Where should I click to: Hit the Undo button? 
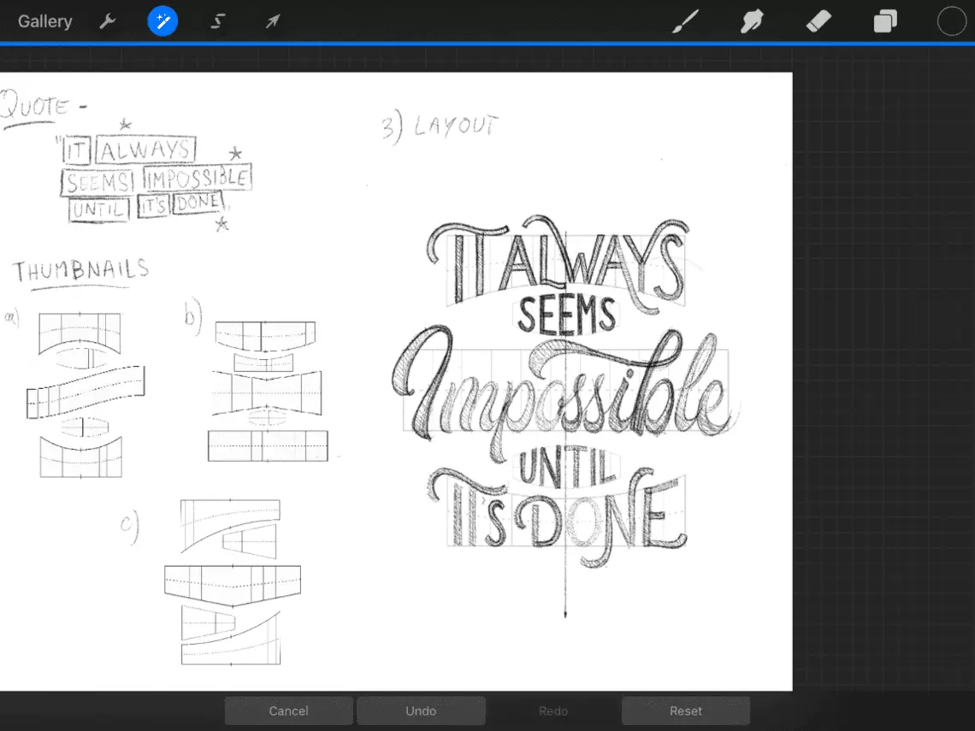click(421, 710)
